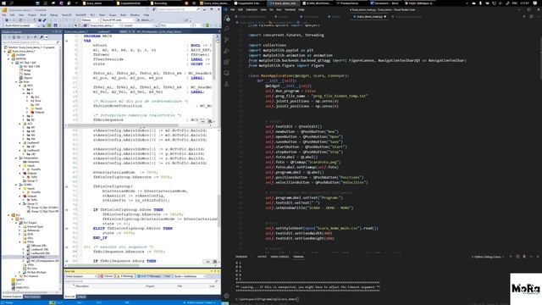
Task: Toggle the 0 Errors filter
Action: (x=107, y=276)
